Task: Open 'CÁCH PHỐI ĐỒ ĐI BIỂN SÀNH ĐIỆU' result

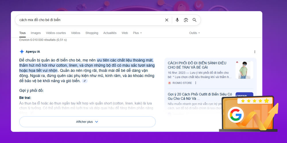Action: (x=197, y=65)
